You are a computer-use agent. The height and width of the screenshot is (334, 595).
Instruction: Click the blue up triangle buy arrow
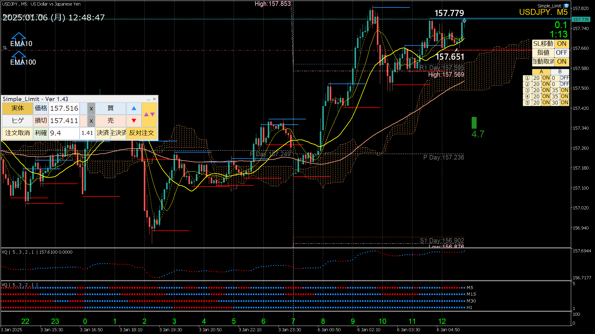click(x=134, y=109)
